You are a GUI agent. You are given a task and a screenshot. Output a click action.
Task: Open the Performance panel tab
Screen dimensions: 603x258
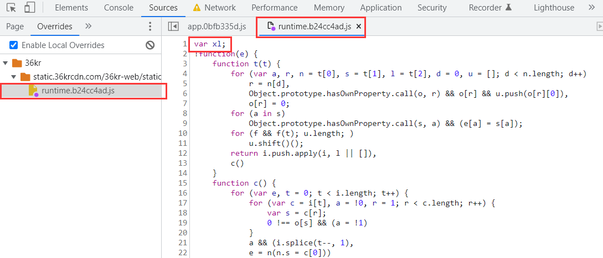point(275,8)
